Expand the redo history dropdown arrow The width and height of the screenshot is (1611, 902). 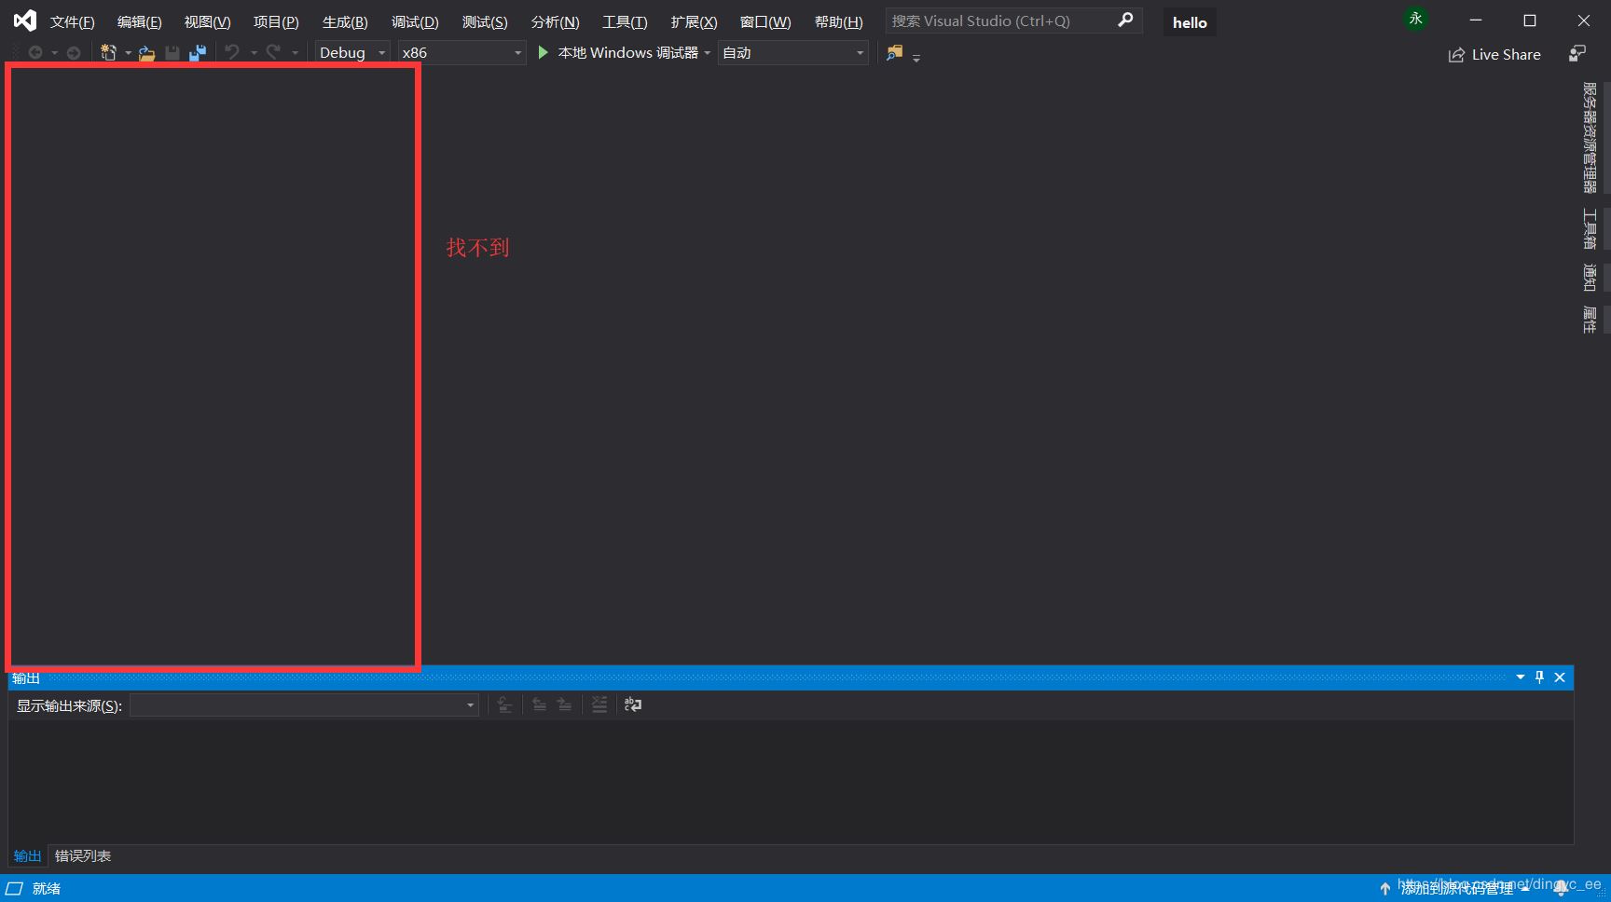pyautogui.click(x=295, y=53)
